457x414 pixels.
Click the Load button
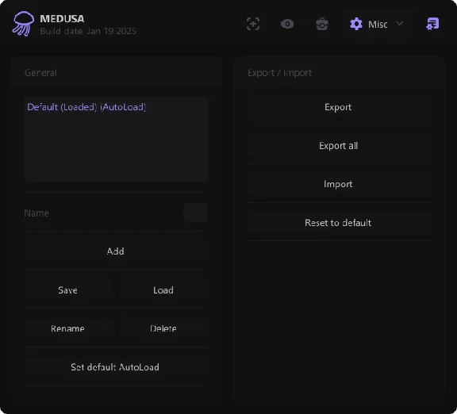(163, 290)
